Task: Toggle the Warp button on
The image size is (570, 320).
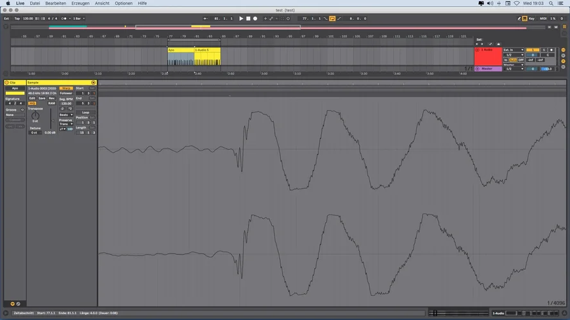Action: 66,88
